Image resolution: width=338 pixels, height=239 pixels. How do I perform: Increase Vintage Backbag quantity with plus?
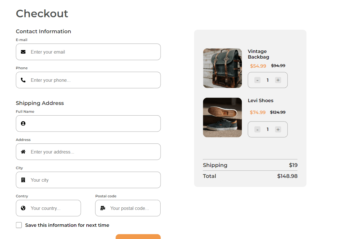tap(278, 80)
